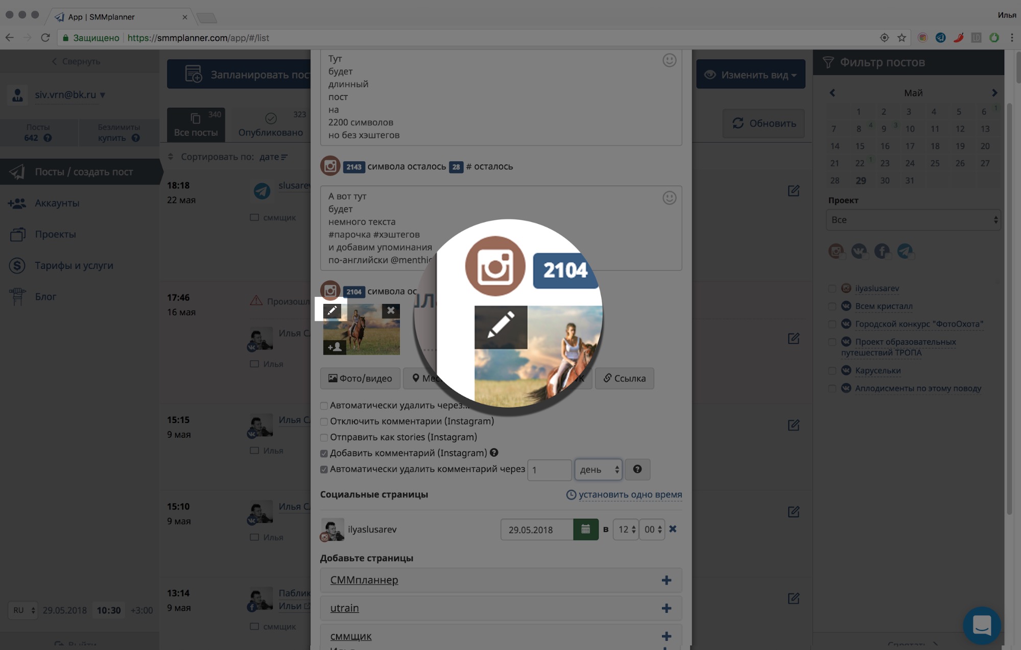Open the СММпланнер project link
The width and height of the screenshot is (1021, 650).
tap(364, 580)
